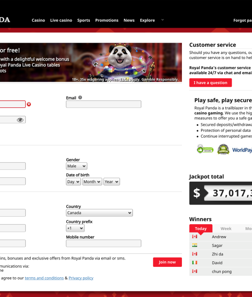Screen dimensions: 252x297
Task: Open the News page
Action: click(x=129, y=20)
